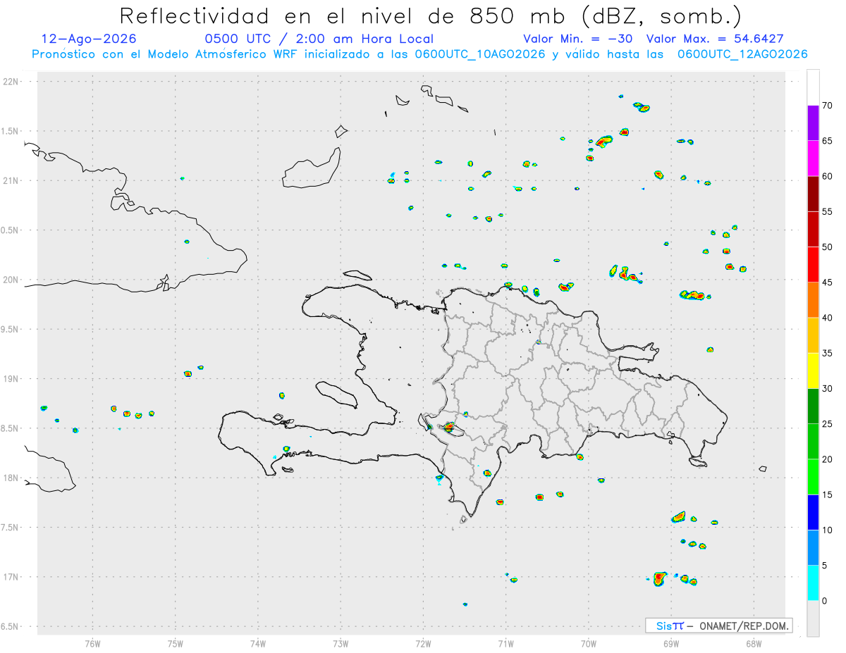Screen dimensions: 846x653
Task: Click the '35' color scale label
Action: (x=827, y=353)
